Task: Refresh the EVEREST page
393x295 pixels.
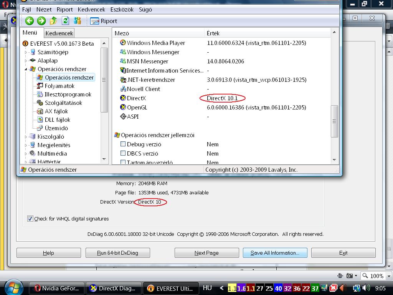Action: coord(65,21)
